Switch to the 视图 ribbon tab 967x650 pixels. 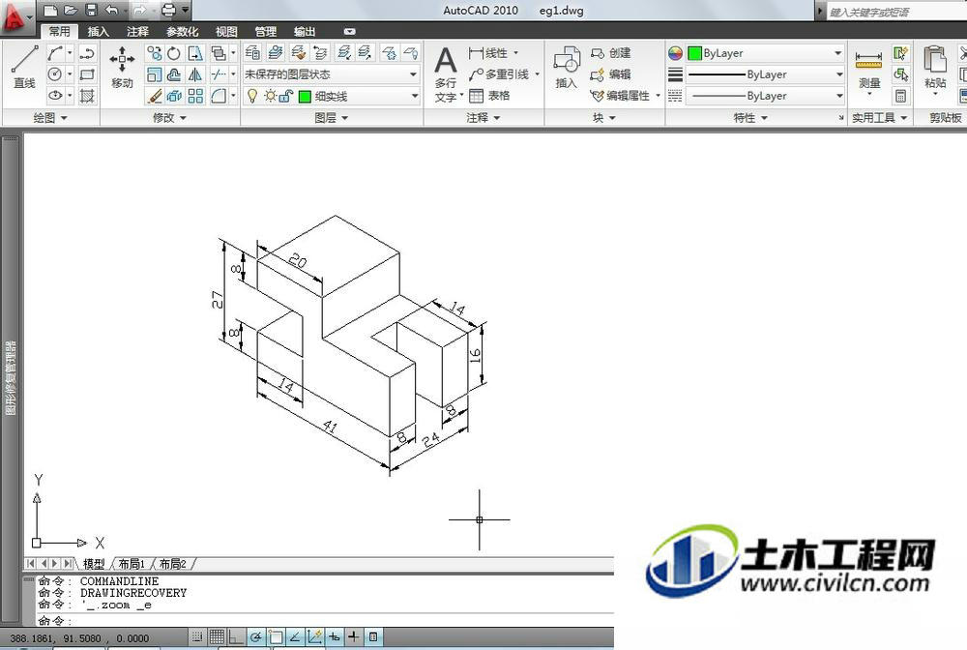coord(226,31)
